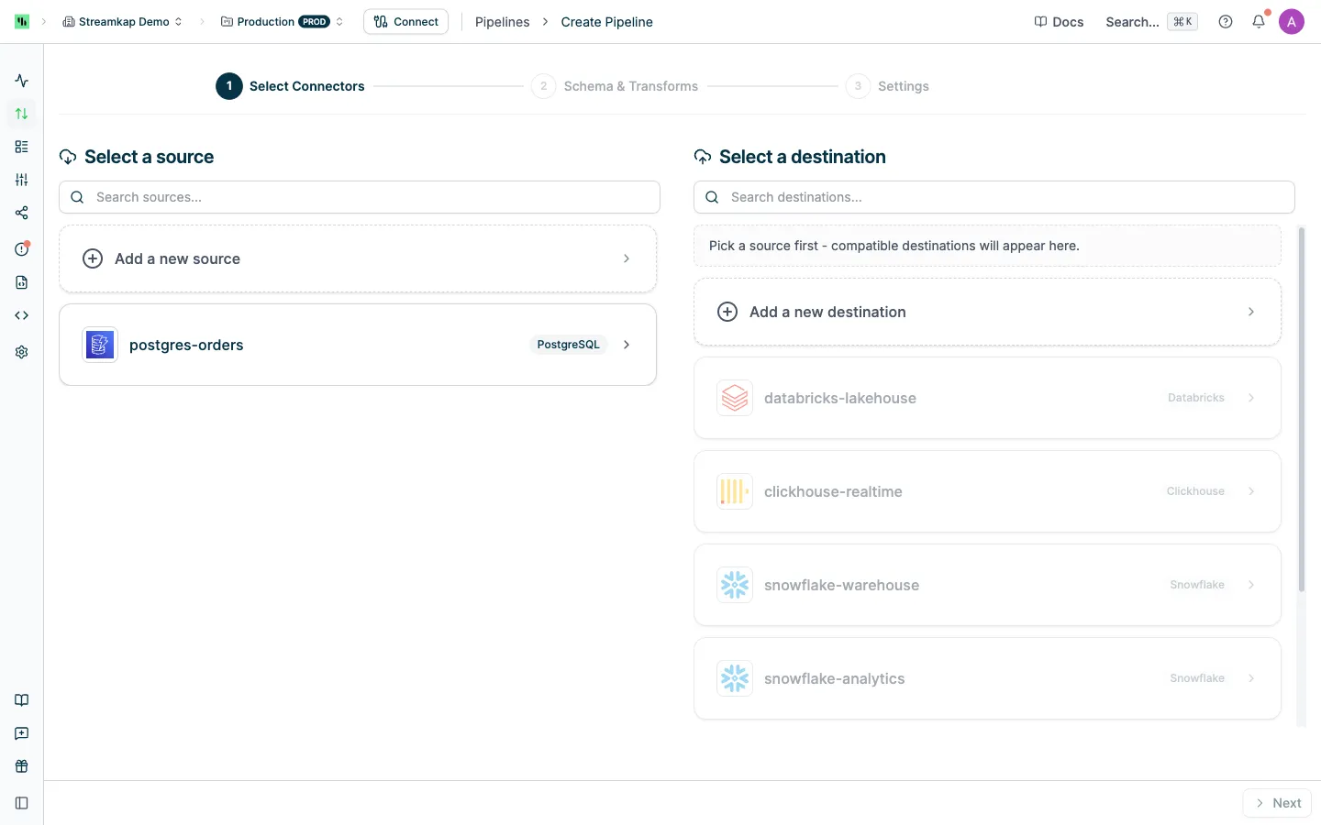Viewport: 1321px width, 825px height.
Task: Click the postgres-orders PostgreSQL logo icon
Action: coord(100,345)
